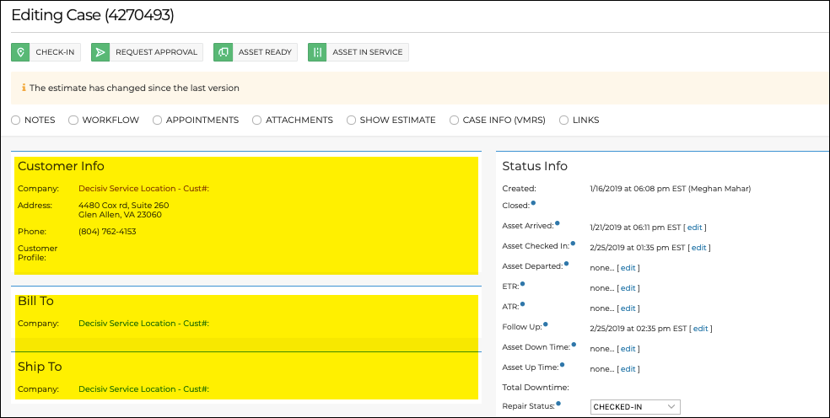The width and height of the screenshot is (830, 418).
Task: Click the blue info dot beside Asset Departed
Action: point(566,263)
